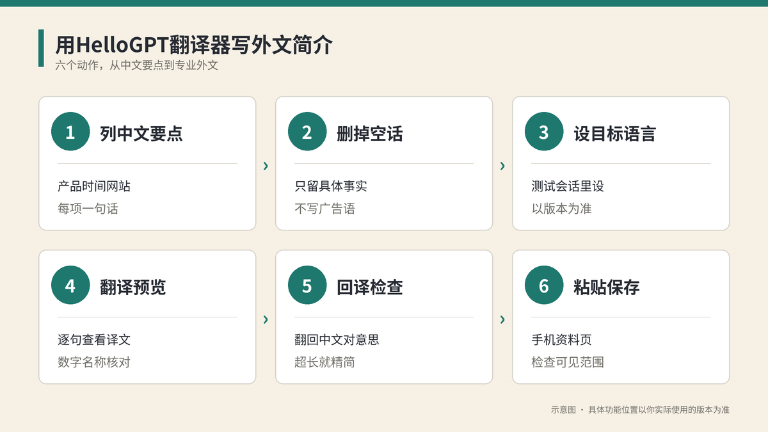Select the heading 回译检查
Image resolution: width=768 pixels, height=432 pixels.
click(370, 287)
